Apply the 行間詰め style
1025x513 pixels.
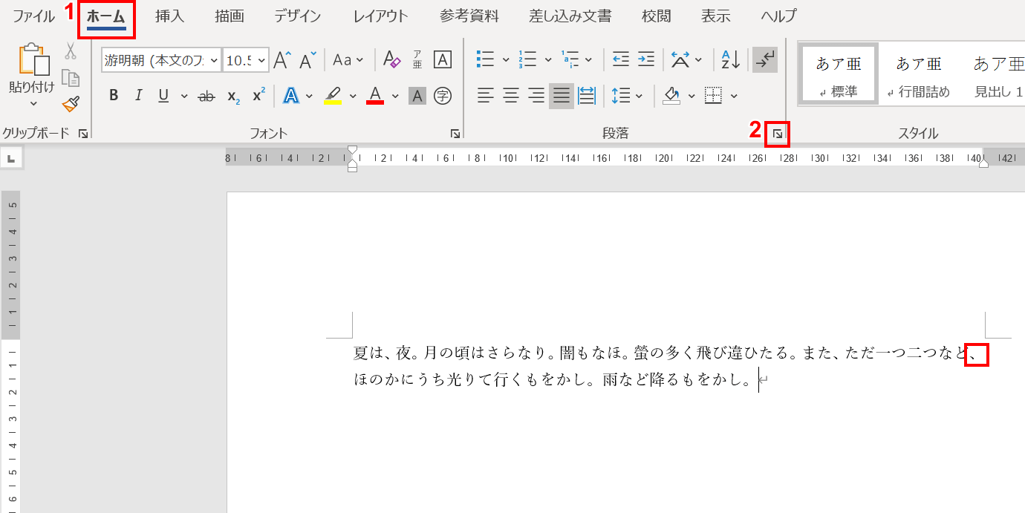click(918, 73)
